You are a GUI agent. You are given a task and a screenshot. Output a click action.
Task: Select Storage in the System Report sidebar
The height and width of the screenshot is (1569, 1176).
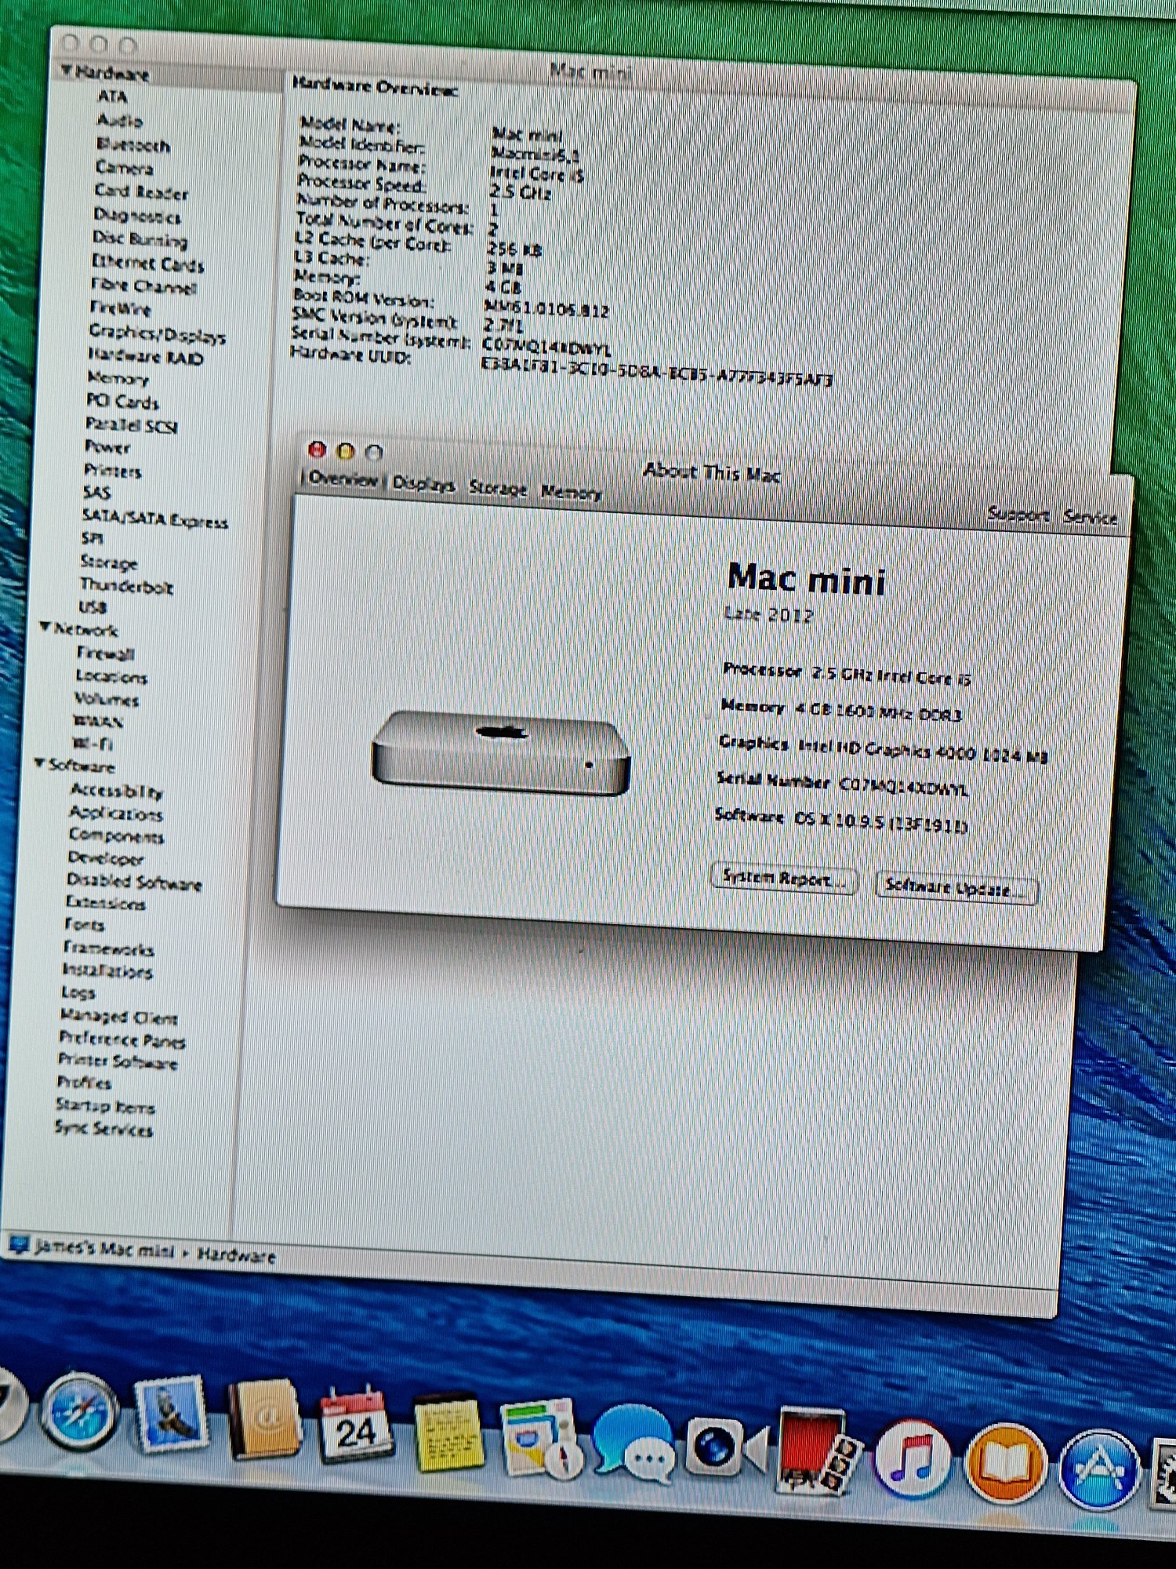pos(109,562)
